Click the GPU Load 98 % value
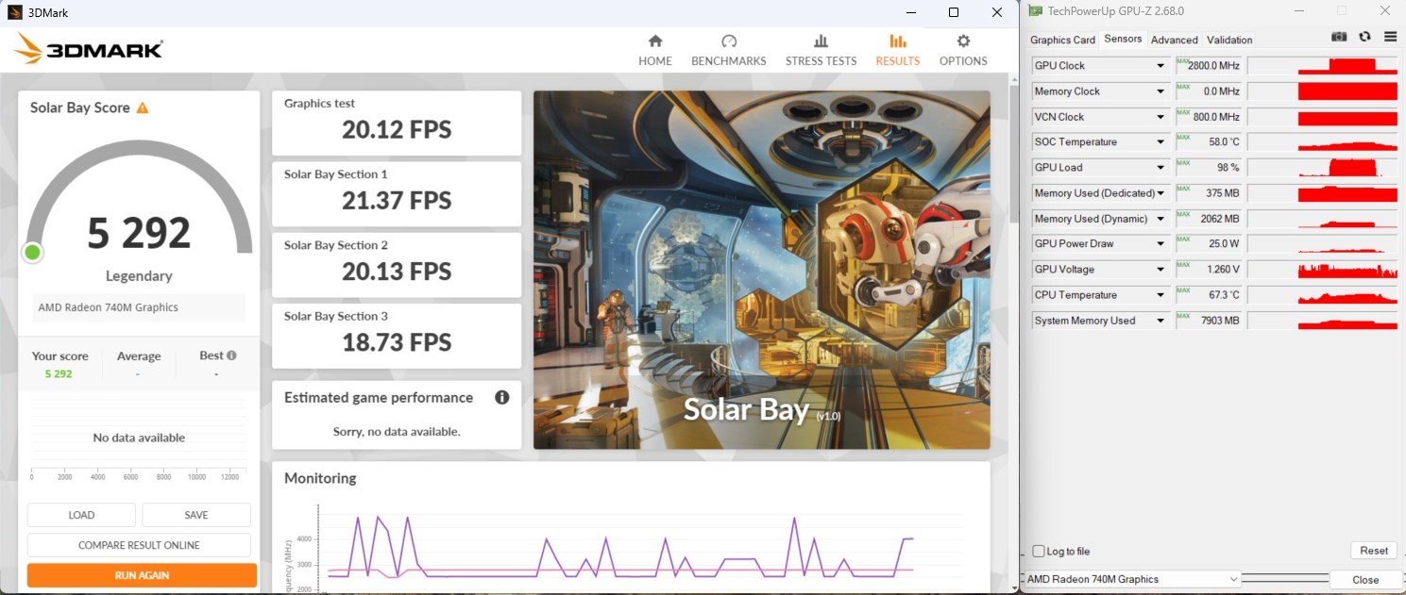Image resolution: width=1406 pixels, height=595 pixels. (1209, 168)
